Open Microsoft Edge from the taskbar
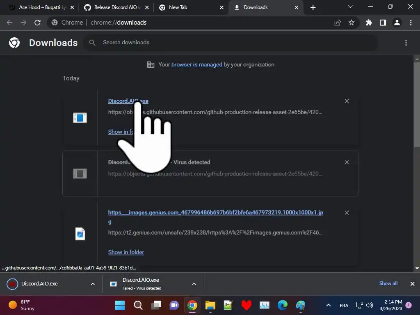This screenshot has height=315, width=420. [282, 305]
